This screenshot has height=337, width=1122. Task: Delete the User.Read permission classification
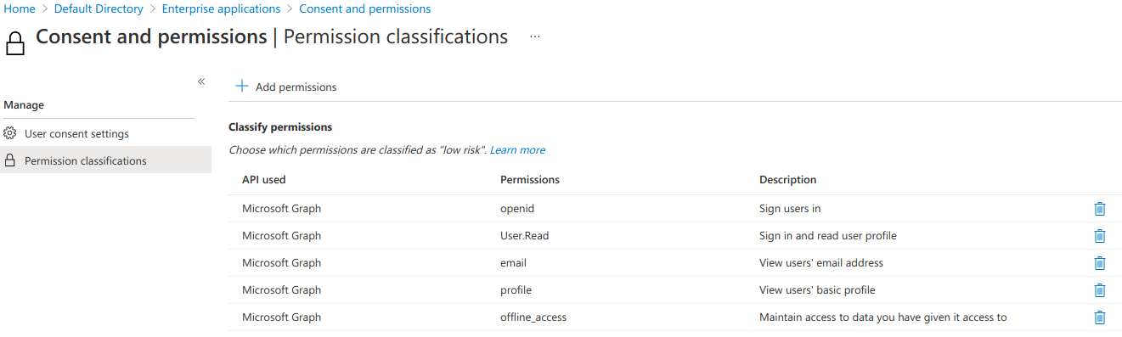click(x=1099, y=236)
